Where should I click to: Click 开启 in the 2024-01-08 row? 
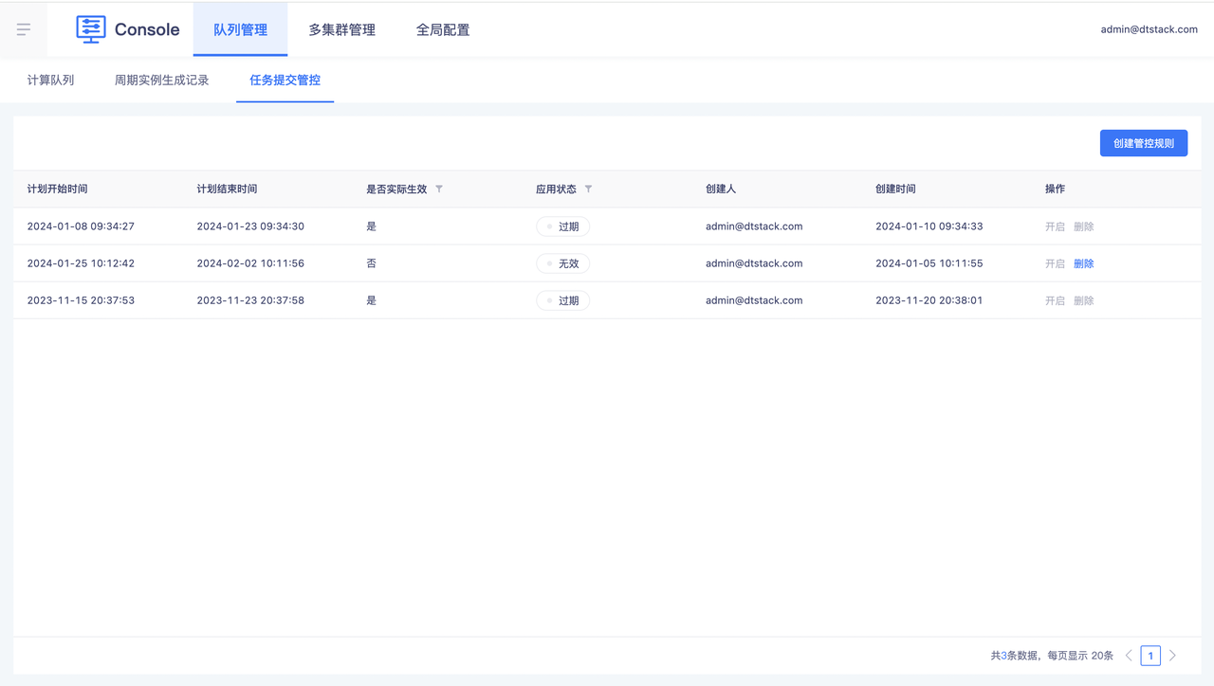coord(1055,226)
